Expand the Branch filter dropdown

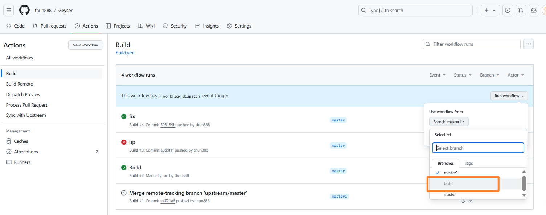489,75
